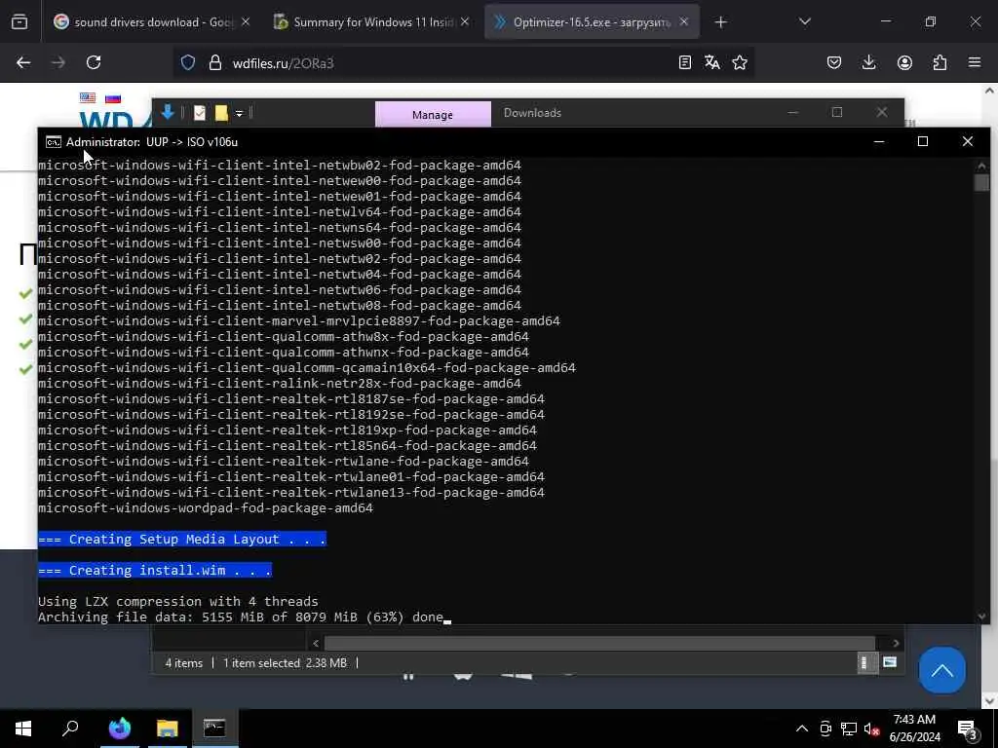Click Explorer horizontal scrollbar left arrow

tap(316, 643)
